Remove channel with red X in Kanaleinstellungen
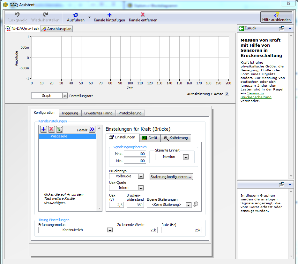The width and height of the screenshot is (298, 264). click(51, 129)
